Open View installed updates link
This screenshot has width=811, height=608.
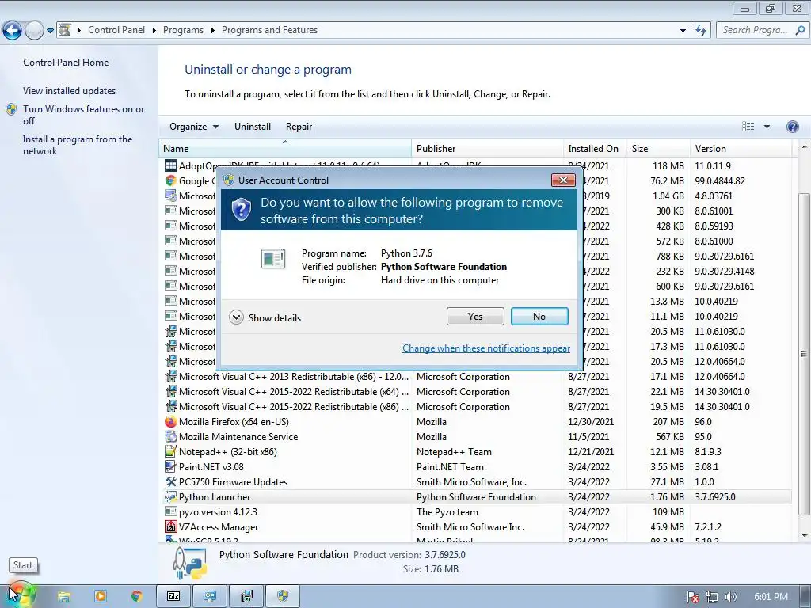[70, 90]
